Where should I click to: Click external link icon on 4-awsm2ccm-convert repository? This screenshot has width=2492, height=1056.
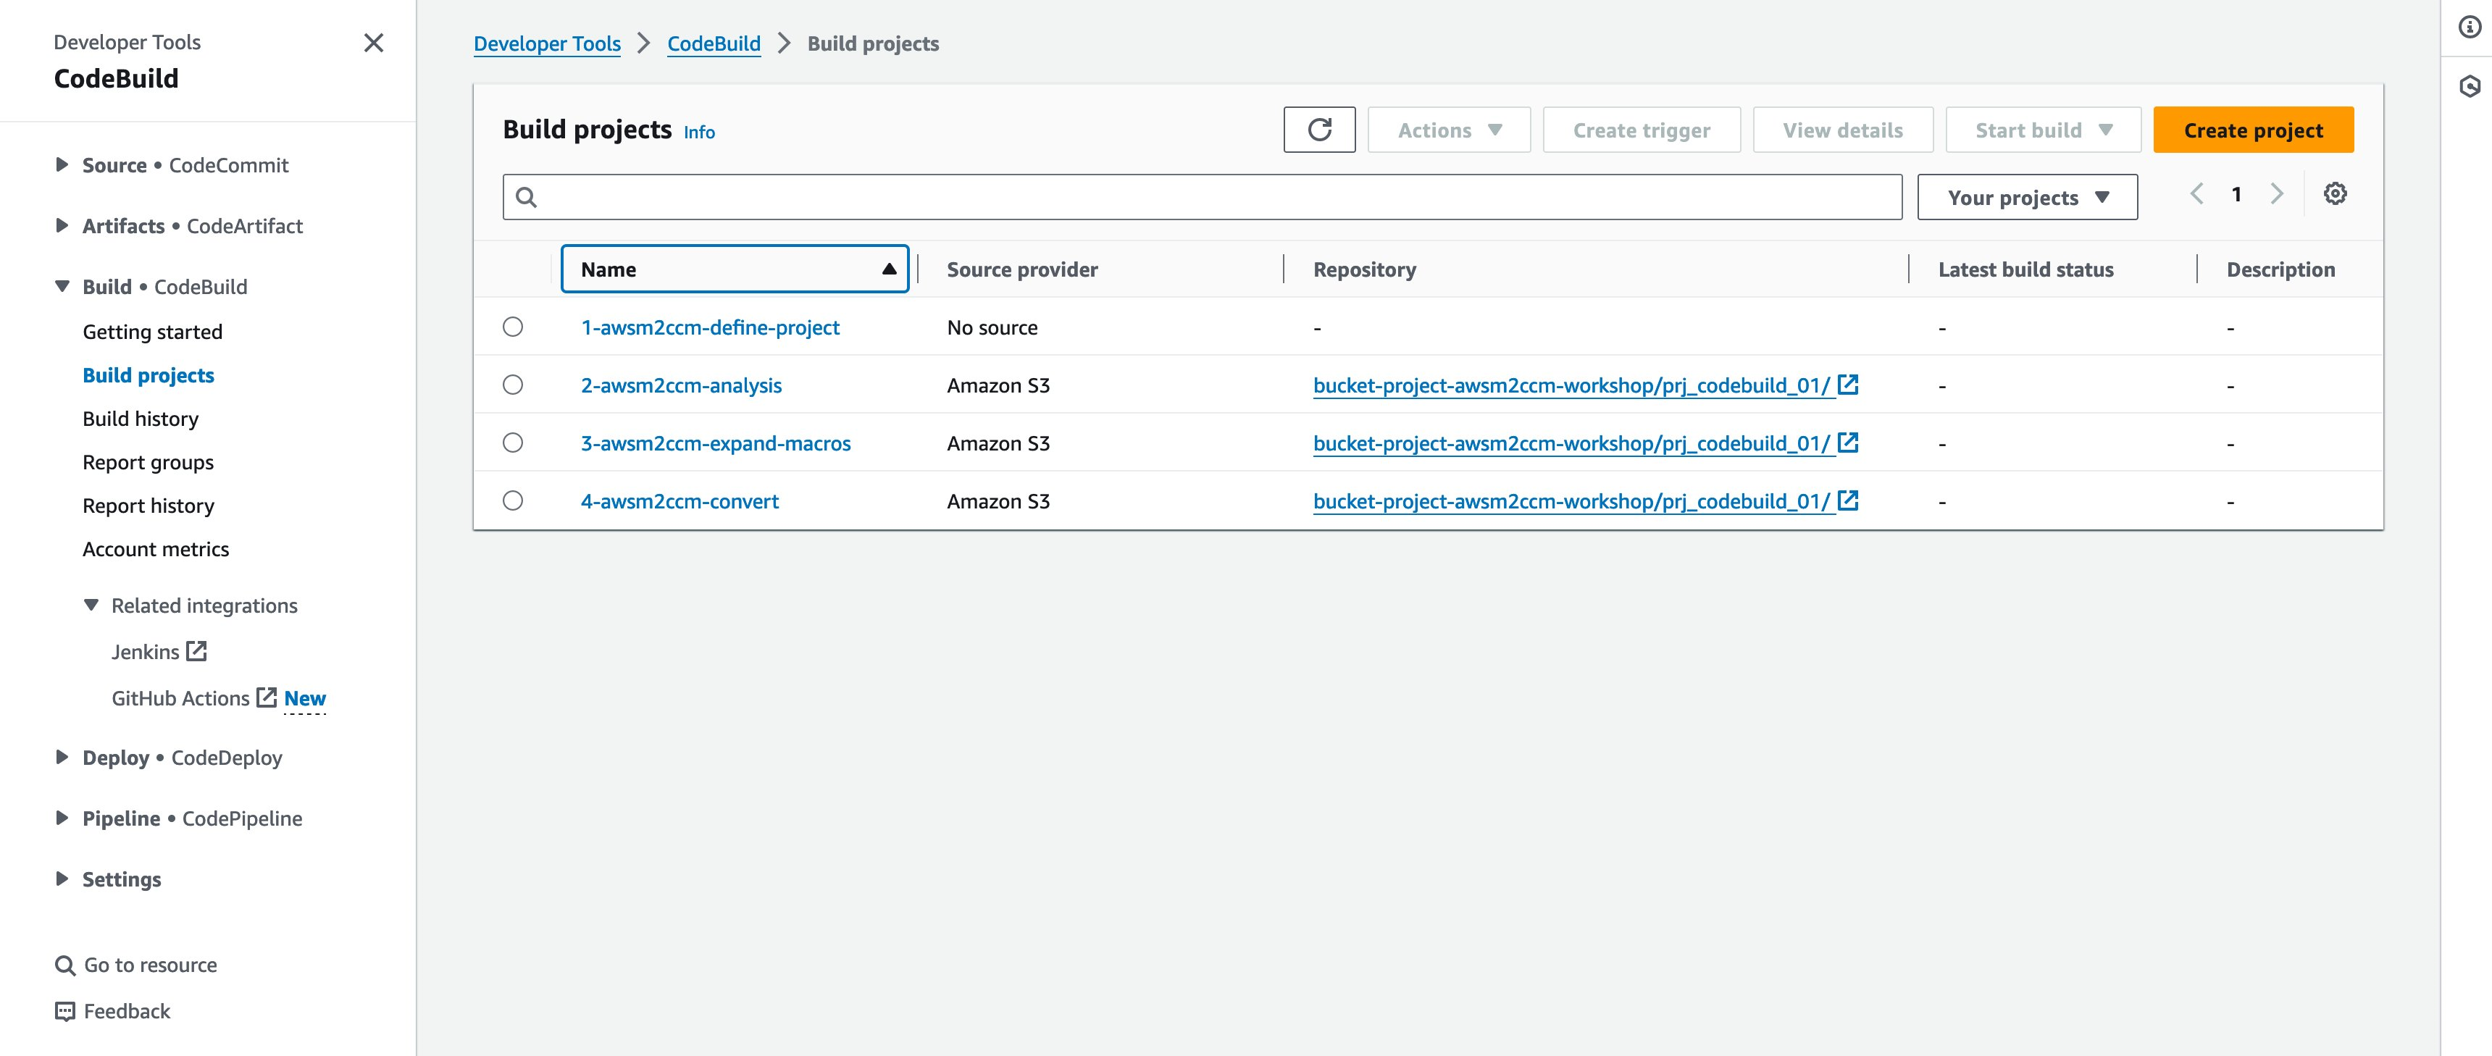click(1848, 501)
